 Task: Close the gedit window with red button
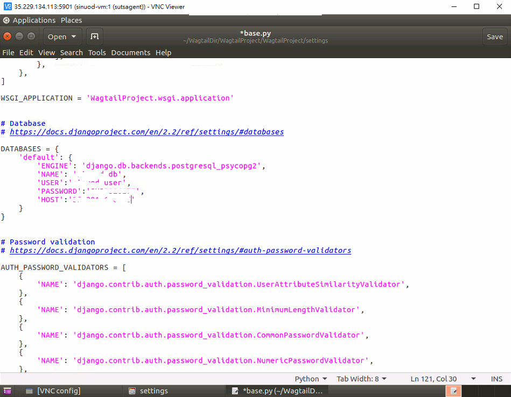click(8, 36)
